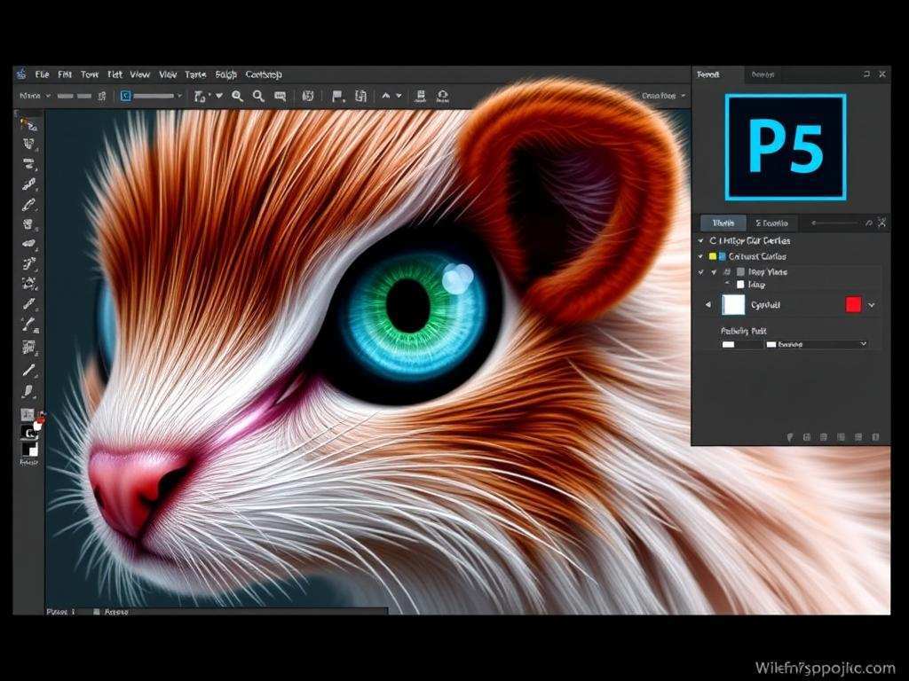The image size is (909, 681).
Task: Click the up-arrow icon in the options bar
Action: (385, 96)
